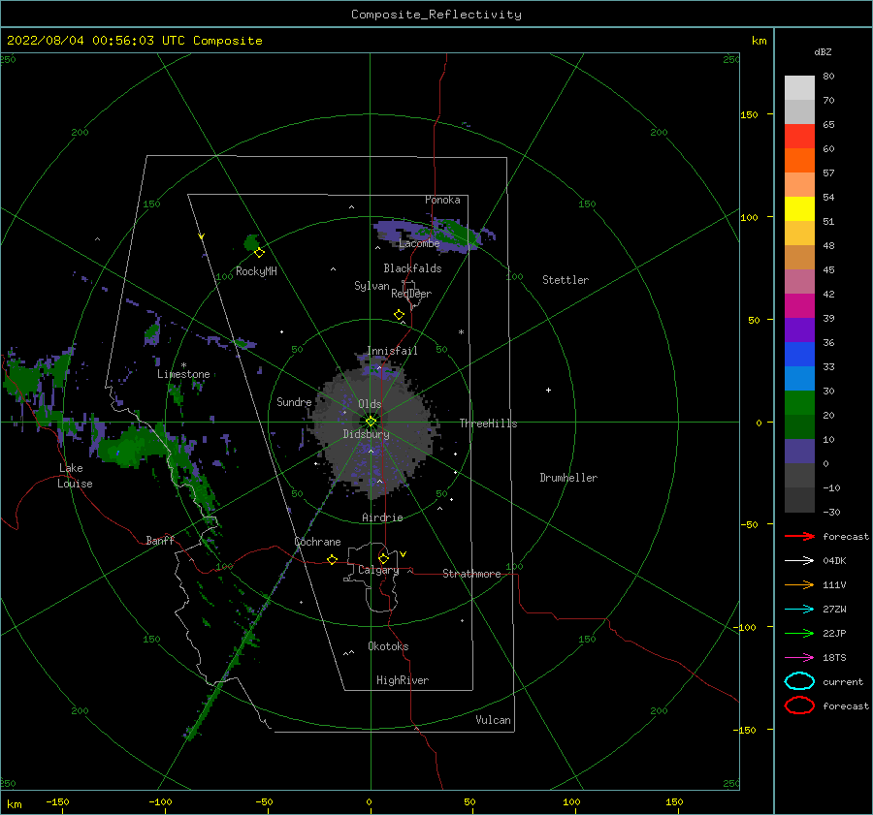Click the Stettler city label
This screenshot has width=873, height=815.
point(566,280)
